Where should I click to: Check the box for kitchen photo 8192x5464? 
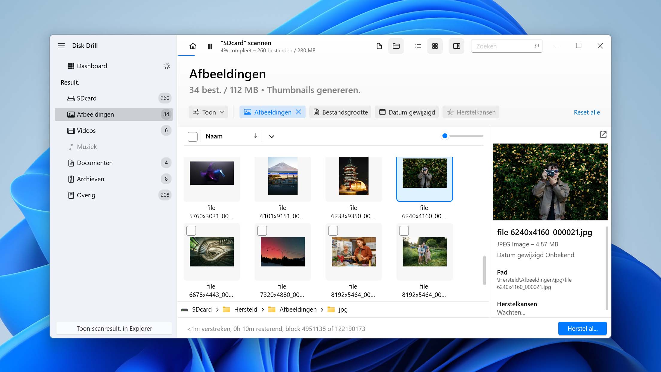coord(333,231)
